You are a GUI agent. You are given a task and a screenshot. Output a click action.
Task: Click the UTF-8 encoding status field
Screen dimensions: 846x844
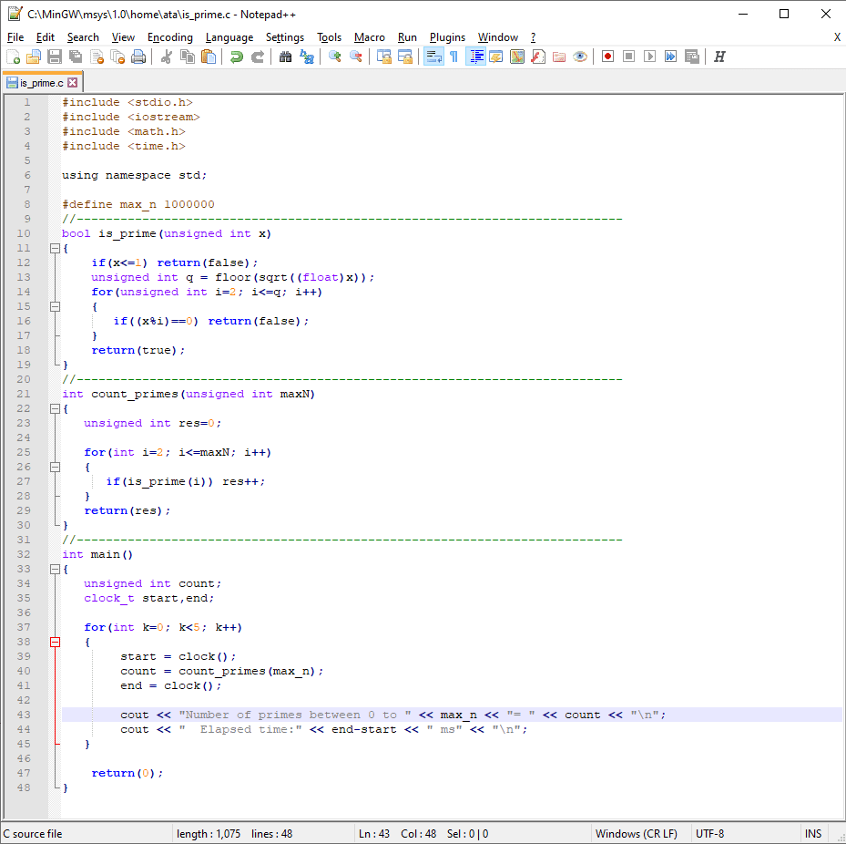coord(710,834)
